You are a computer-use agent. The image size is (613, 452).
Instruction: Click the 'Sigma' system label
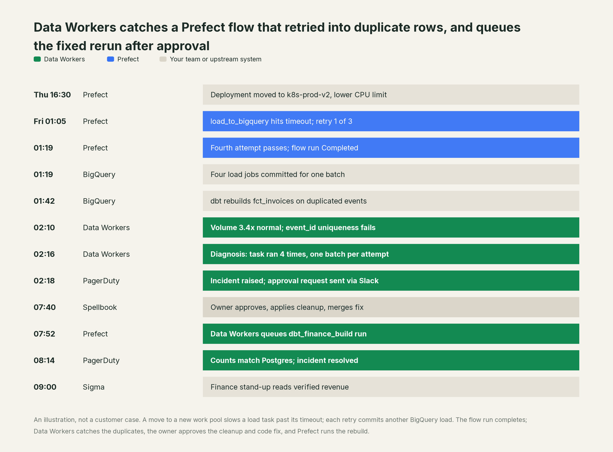(93, 387)
